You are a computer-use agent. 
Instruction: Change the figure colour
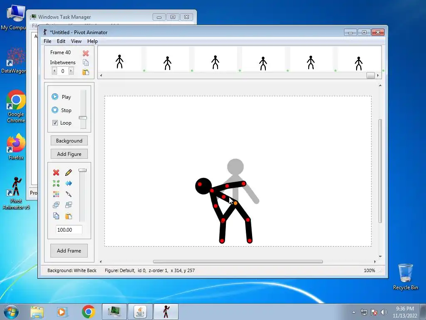56,194
